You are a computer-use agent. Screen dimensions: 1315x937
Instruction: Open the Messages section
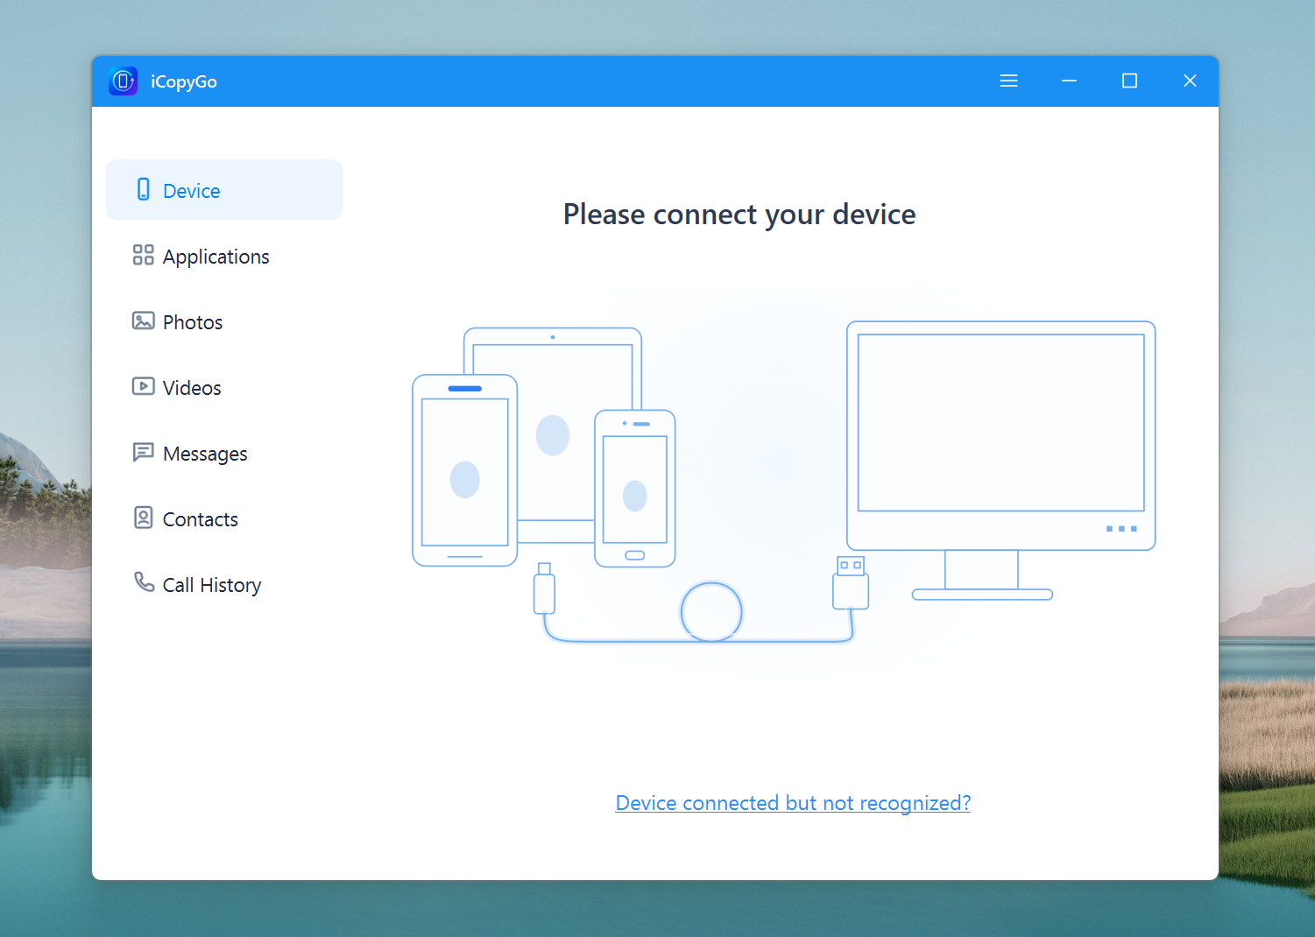[205, 454]
